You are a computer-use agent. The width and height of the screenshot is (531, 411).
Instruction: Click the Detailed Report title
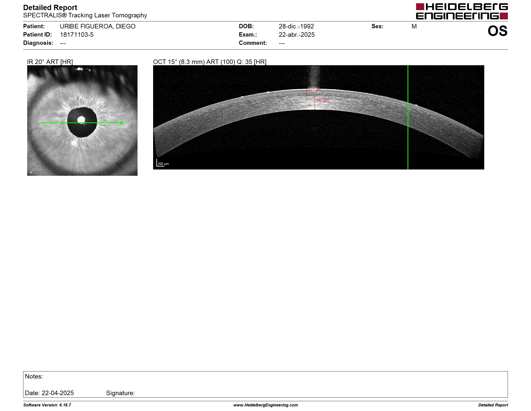(x=50, y=8)
